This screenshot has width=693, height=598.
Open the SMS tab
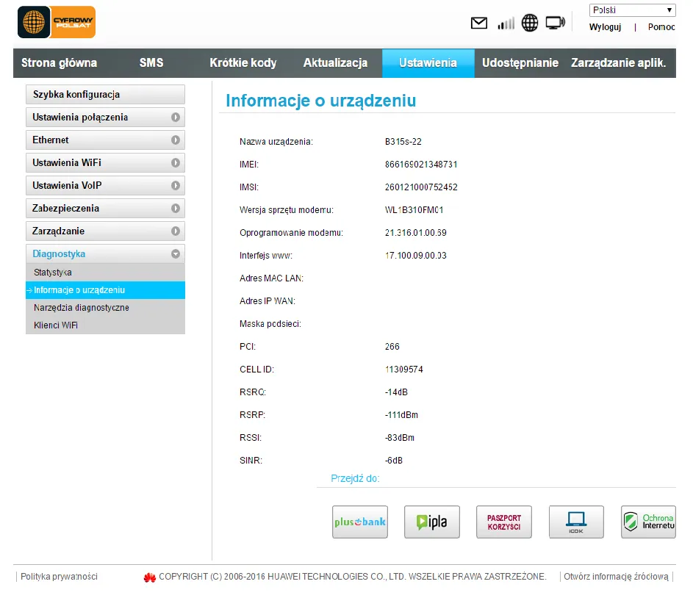pyautogui.click(x=151, y=62)
